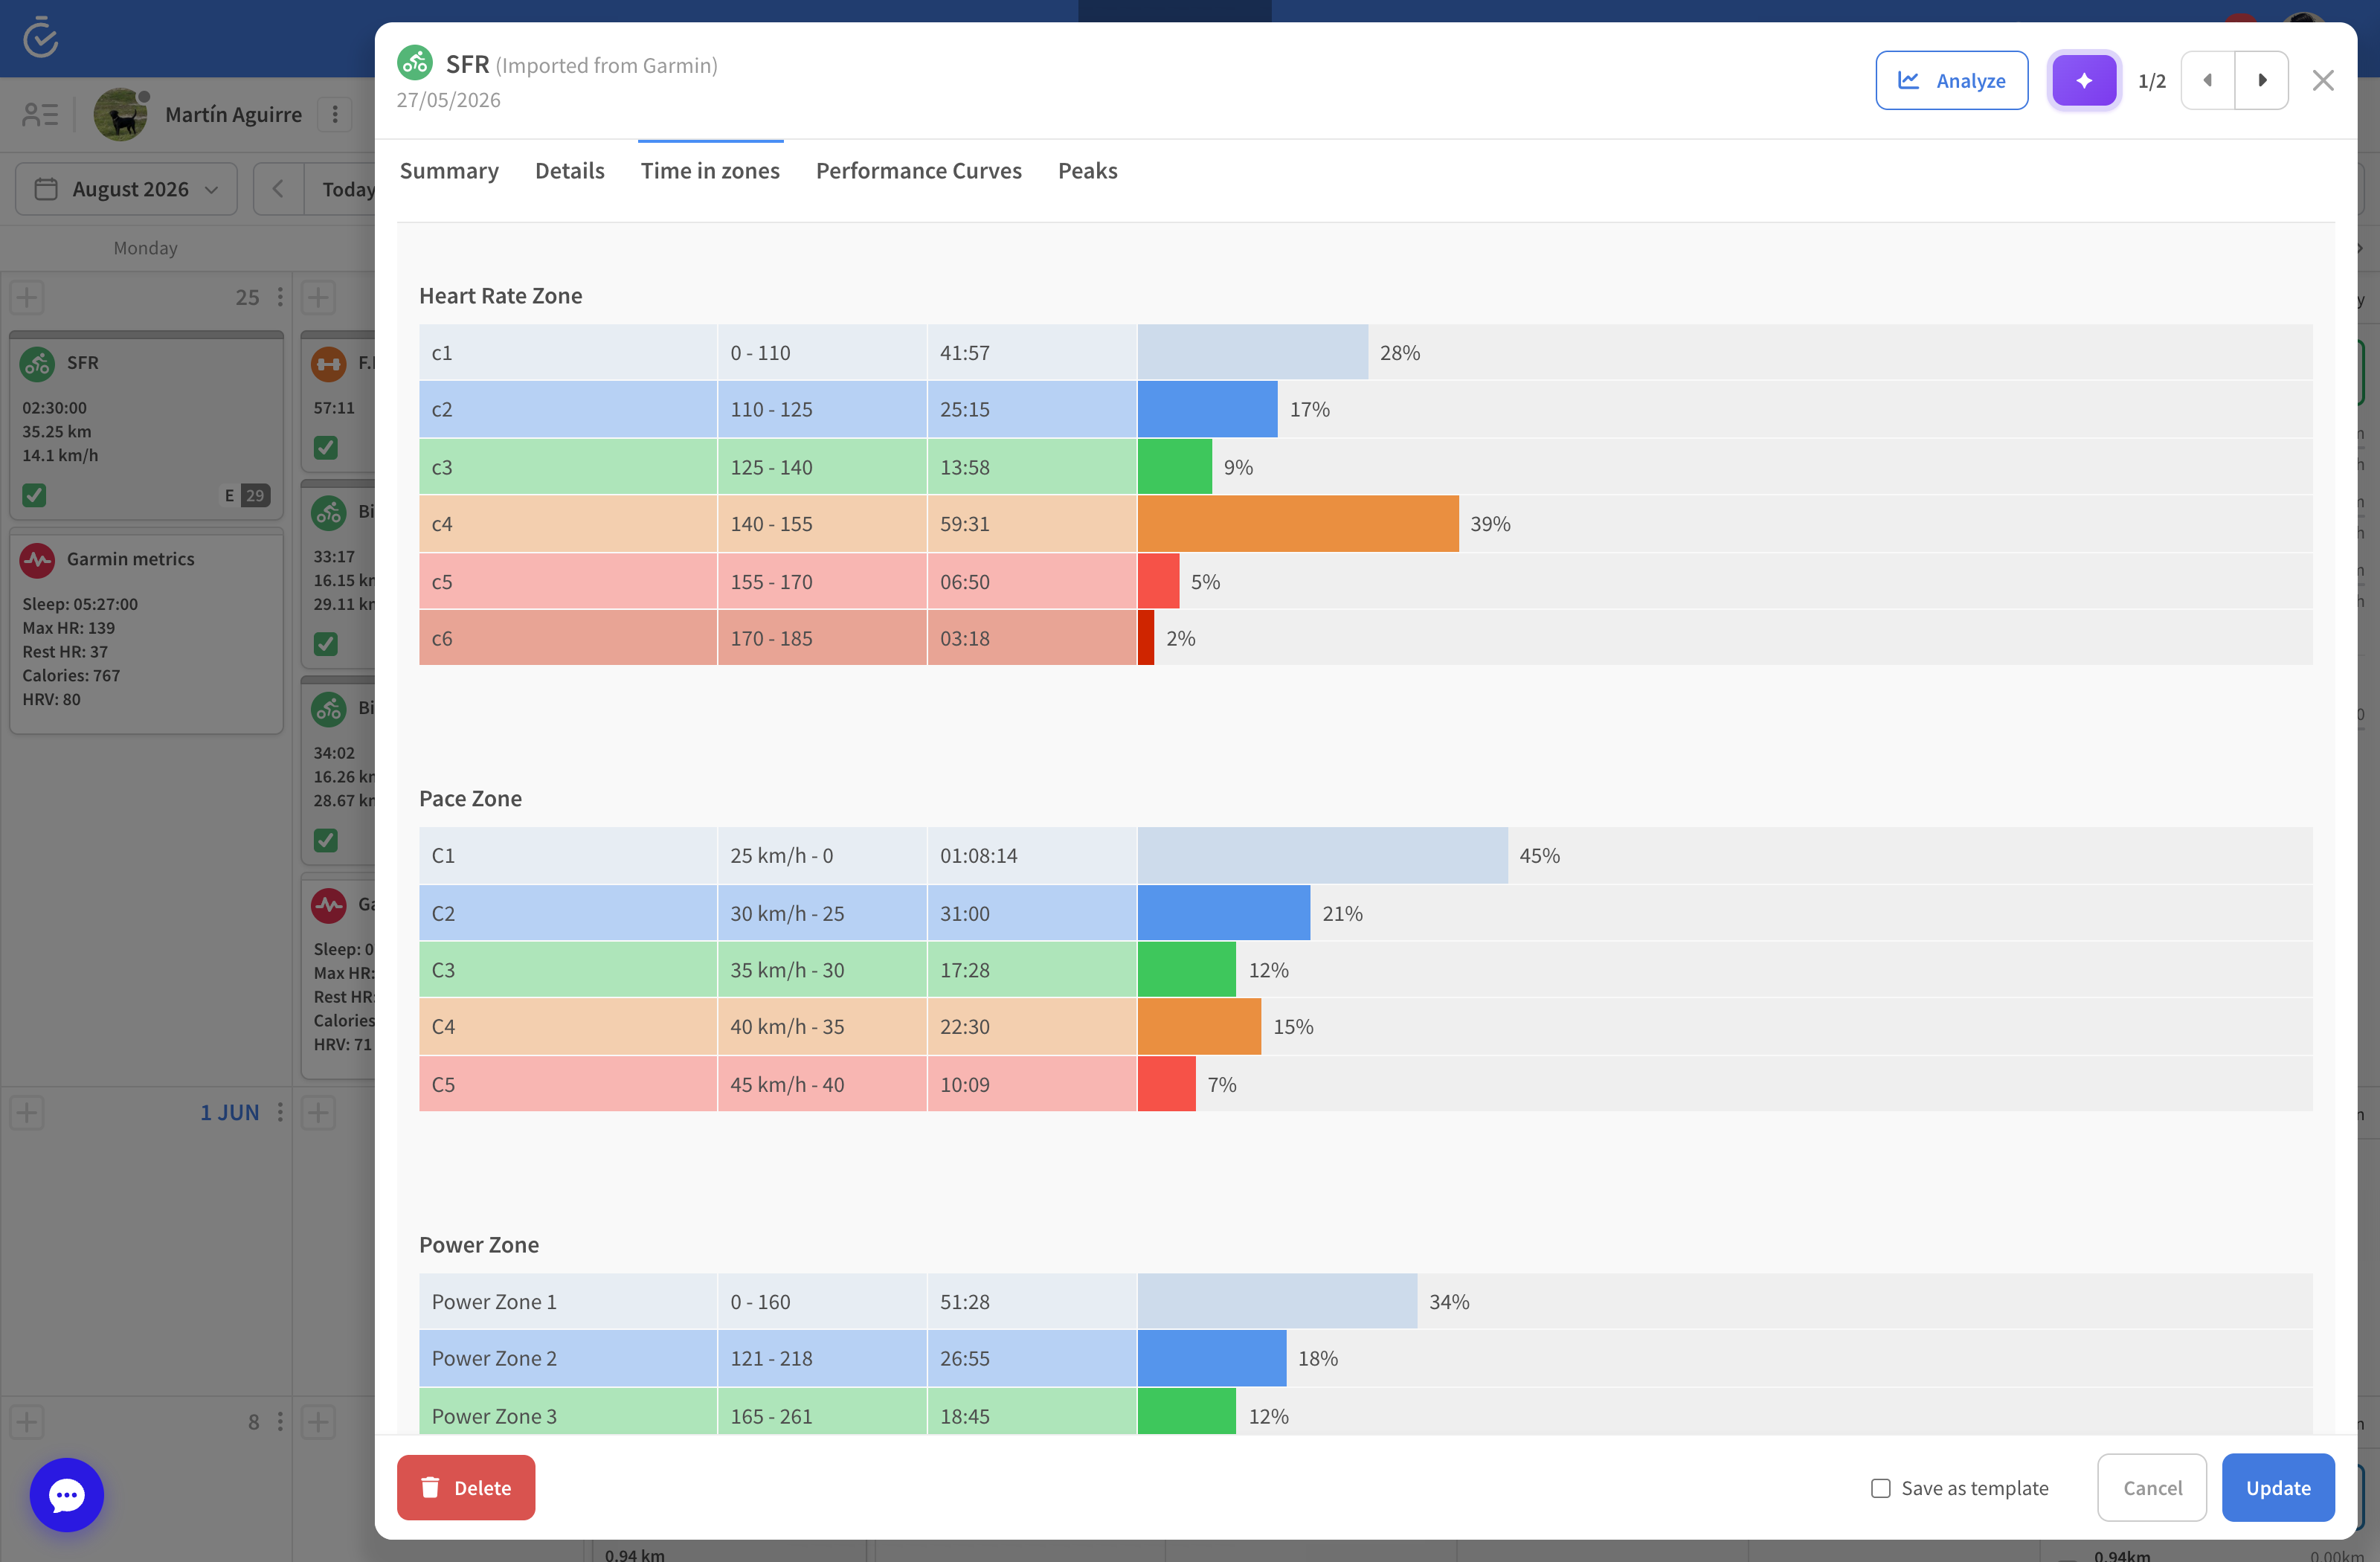Switch to the Summary tab
The image size is (2380, 1562).
tap(449, 171)
